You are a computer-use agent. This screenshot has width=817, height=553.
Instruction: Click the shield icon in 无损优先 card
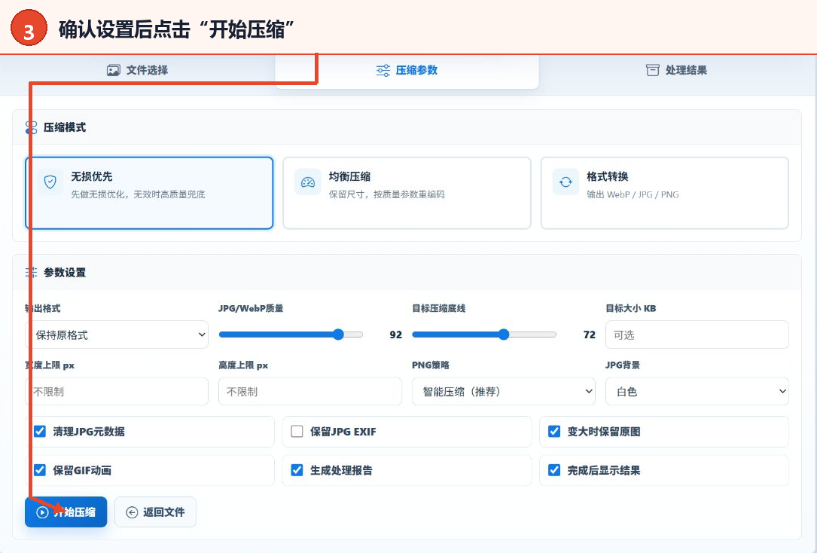point(50,182)
